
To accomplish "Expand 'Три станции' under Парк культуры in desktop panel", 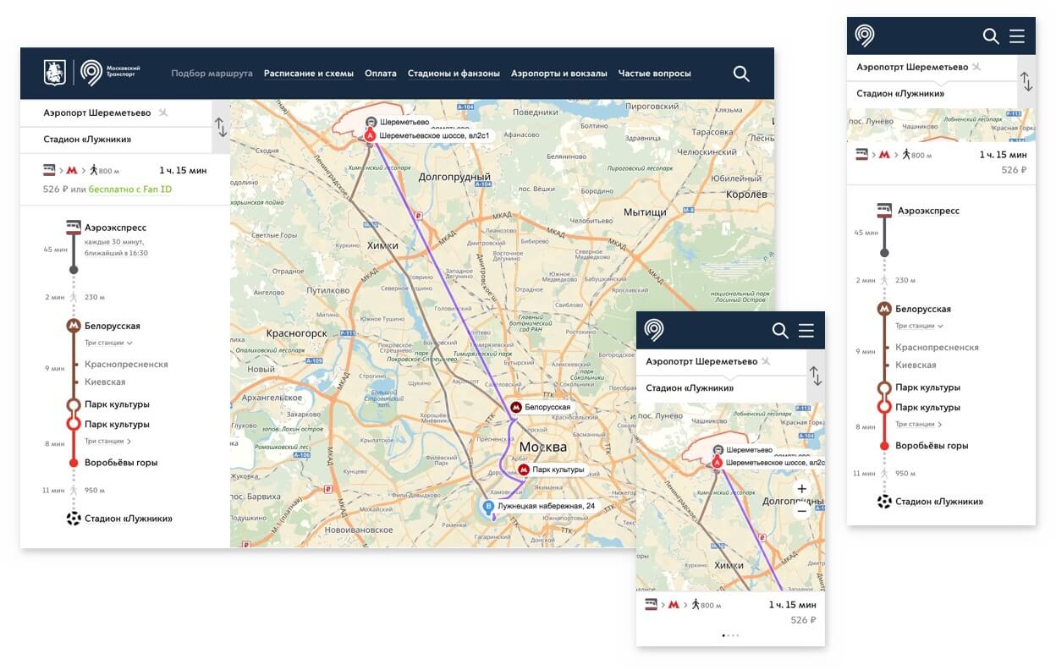I will [x=108, y=441].
